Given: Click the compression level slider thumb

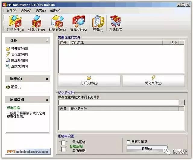Looking at the screenshot, I should (x=63, y=146).
